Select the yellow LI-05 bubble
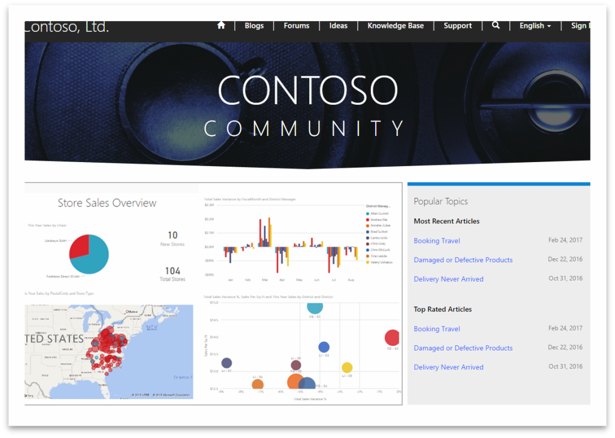Image resolution: width=615 pixels, height=438 pixels. point(347,367)
